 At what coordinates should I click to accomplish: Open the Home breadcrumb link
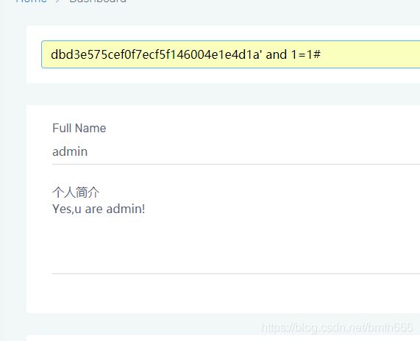point(32,1)
